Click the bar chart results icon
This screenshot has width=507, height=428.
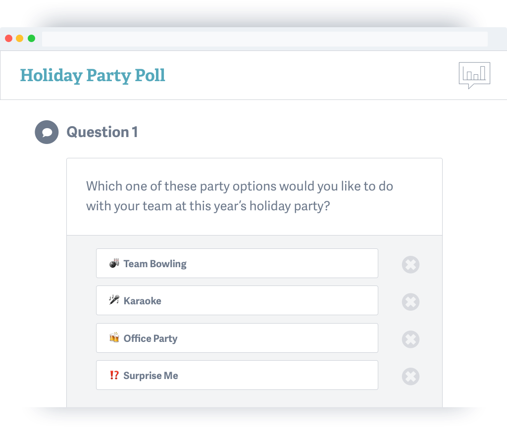474,75
